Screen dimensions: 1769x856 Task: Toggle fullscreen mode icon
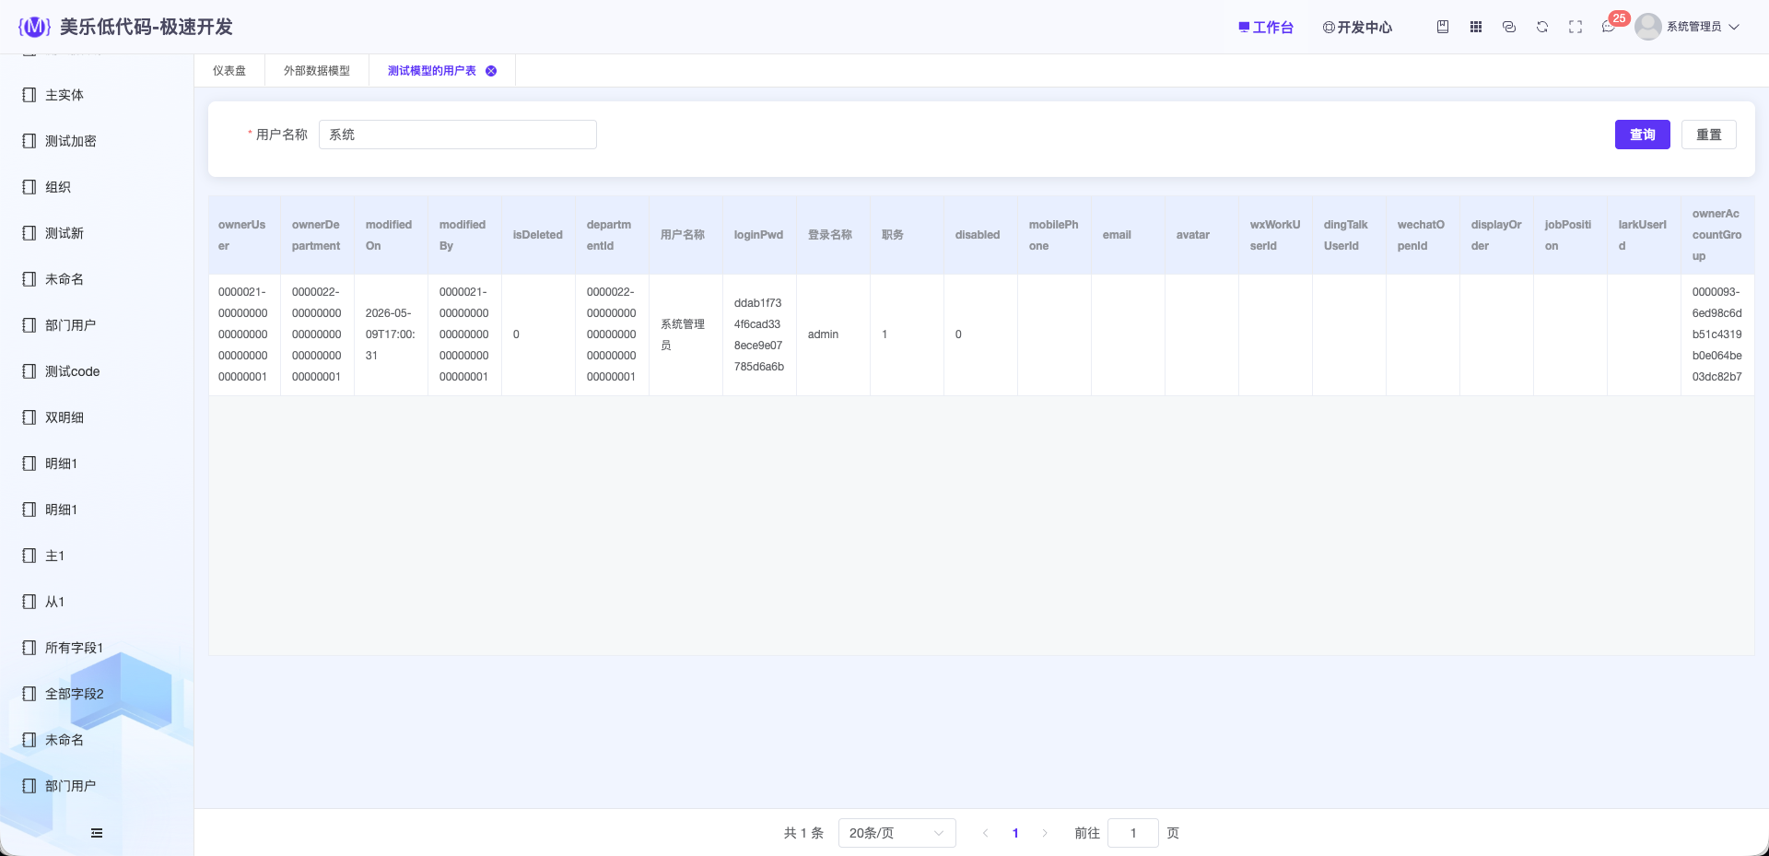[x=1576, y=27]
